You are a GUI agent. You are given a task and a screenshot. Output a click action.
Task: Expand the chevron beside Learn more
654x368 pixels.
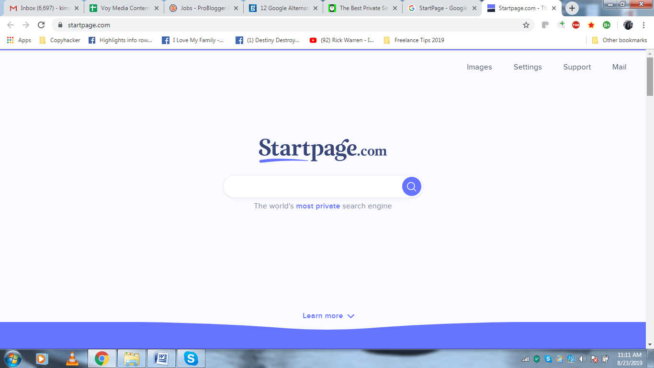351,316
